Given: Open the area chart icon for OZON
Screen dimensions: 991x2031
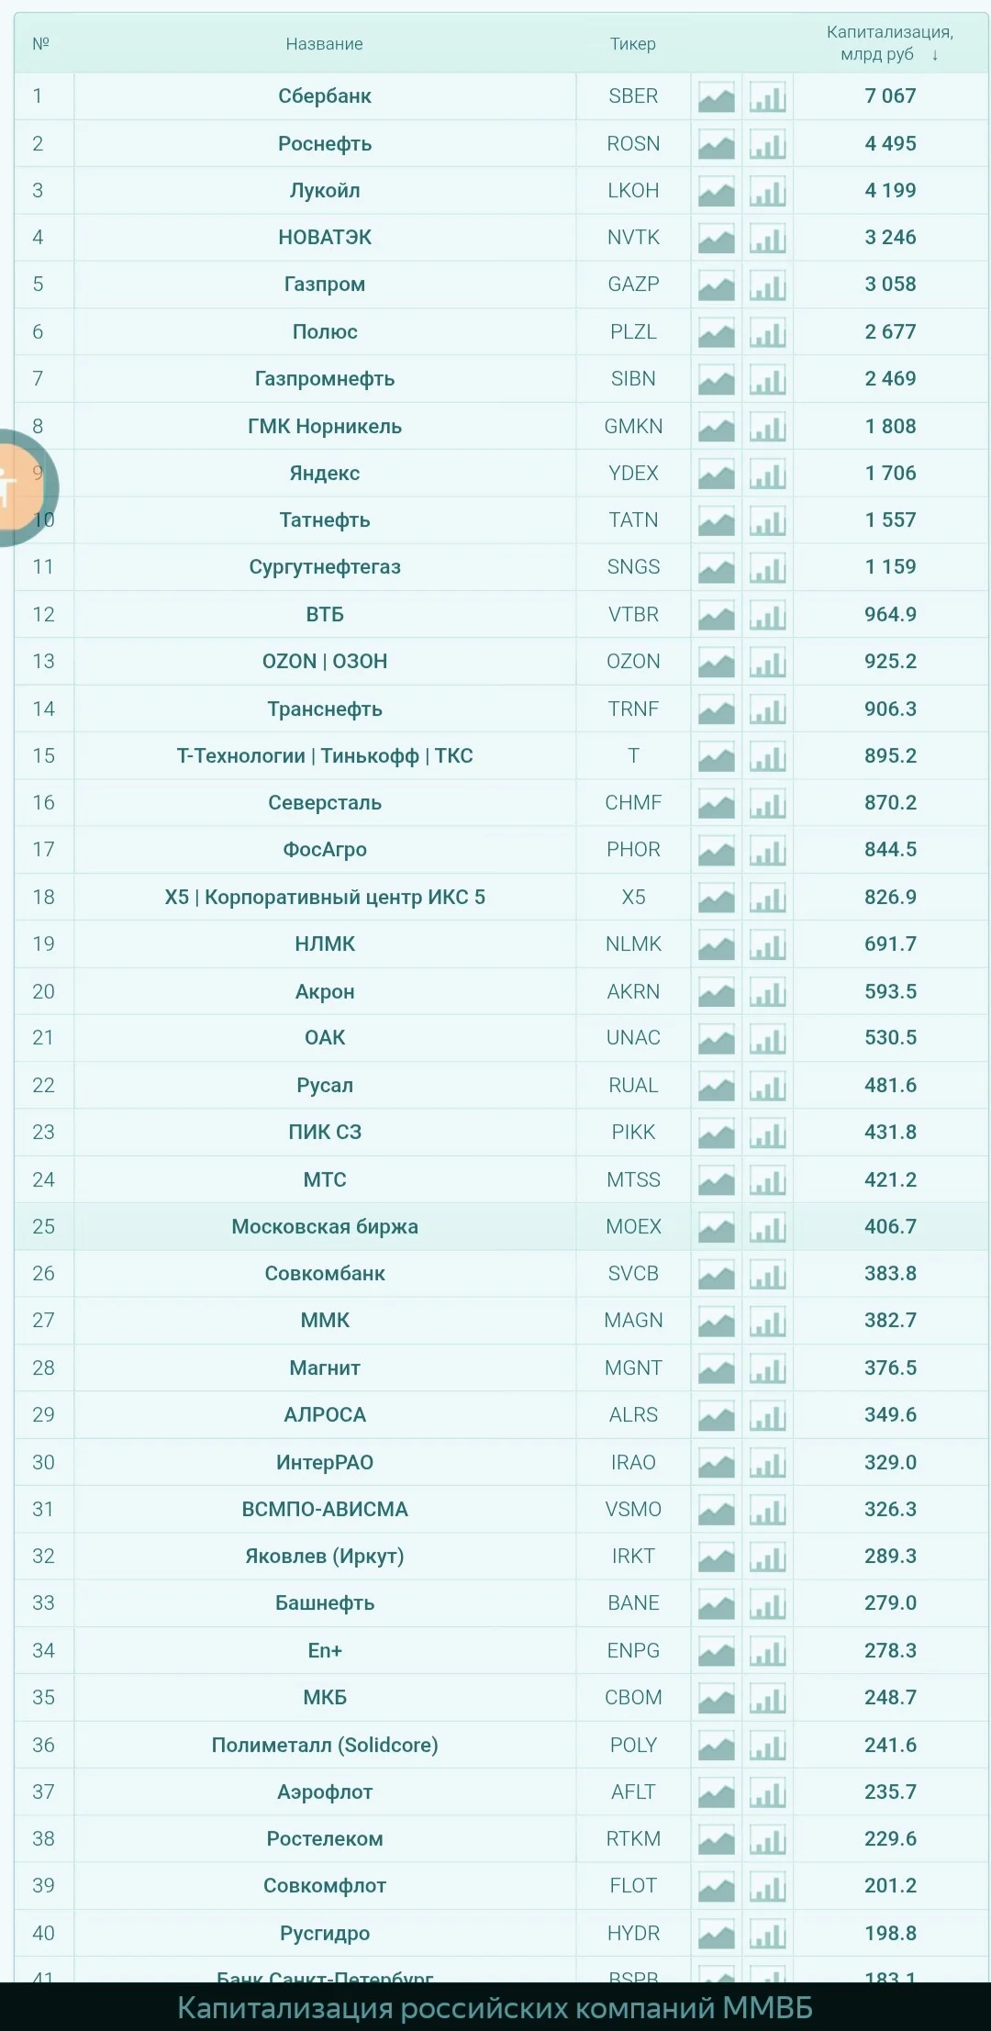Looking at the screenshot, I should click(x=716, y=663).
